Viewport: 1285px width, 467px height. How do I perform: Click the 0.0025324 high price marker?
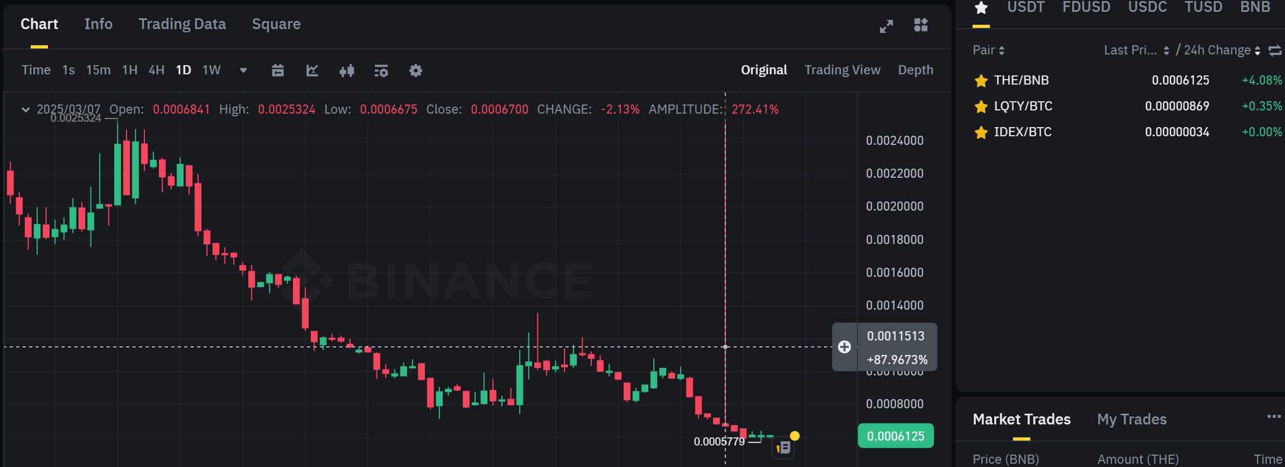[x=76, y=118]
